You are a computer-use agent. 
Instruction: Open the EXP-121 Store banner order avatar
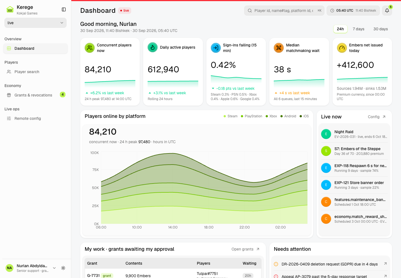pos(326,185)
